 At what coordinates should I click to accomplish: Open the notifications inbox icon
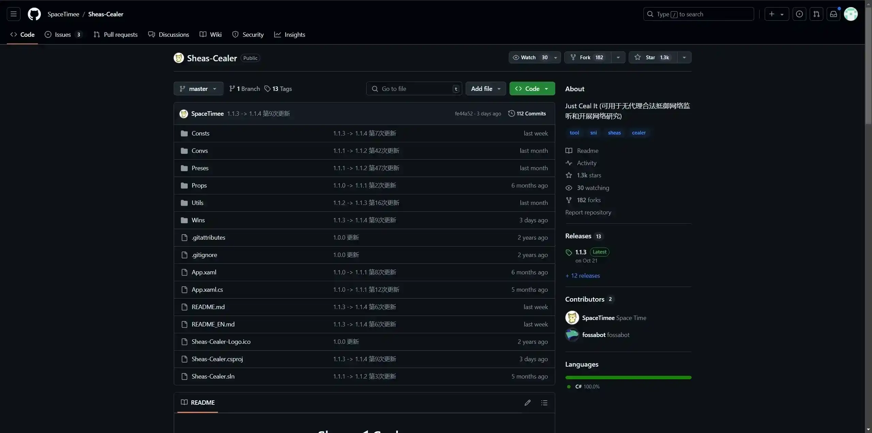click(x=834, y=14)
